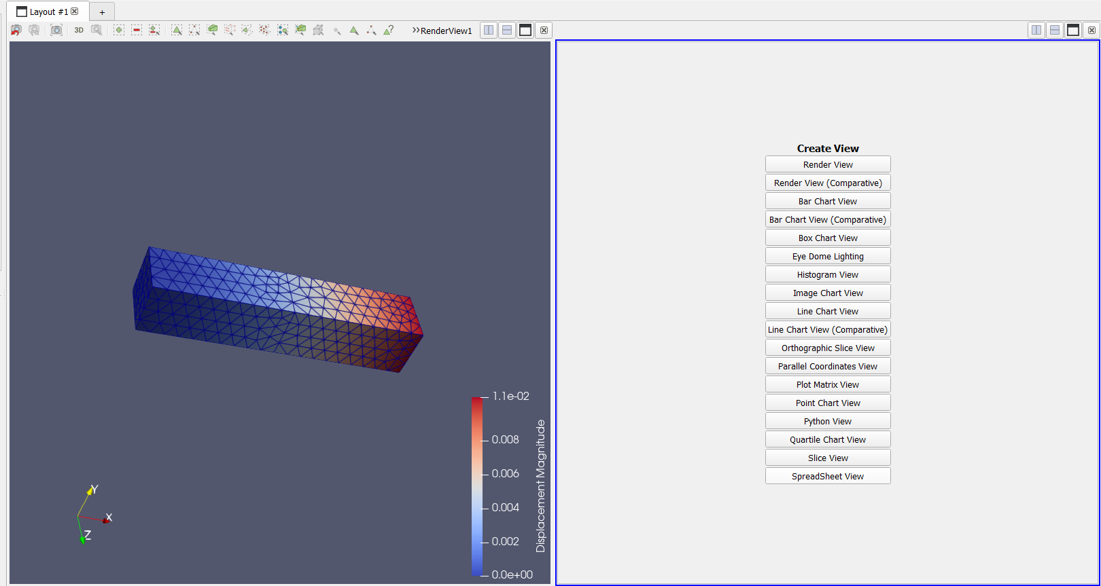Select the Layout #1 tab
Image resolution: width=1101 pixels, height=586 pixels.
point(48,12)
